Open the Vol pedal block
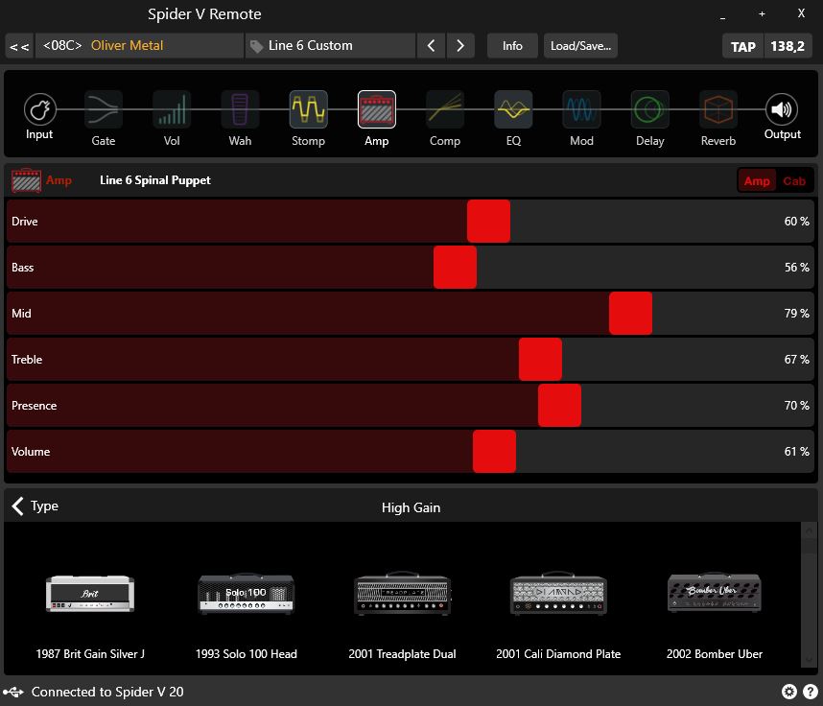Image resolution: width=823 pixels, height=706 pixels. [172, 109]
